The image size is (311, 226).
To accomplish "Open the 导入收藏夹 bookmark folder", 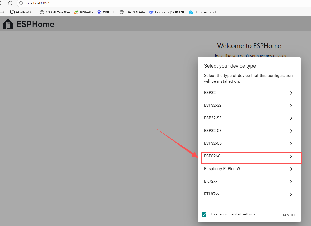I will point(21,12).
